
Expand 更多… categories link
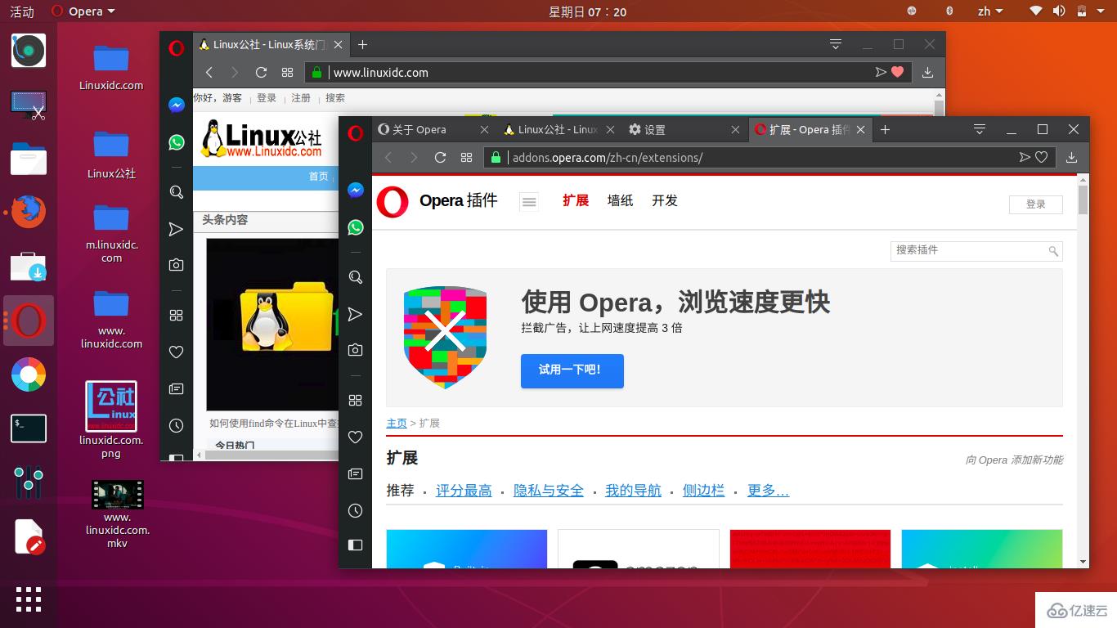pos(768,491)
